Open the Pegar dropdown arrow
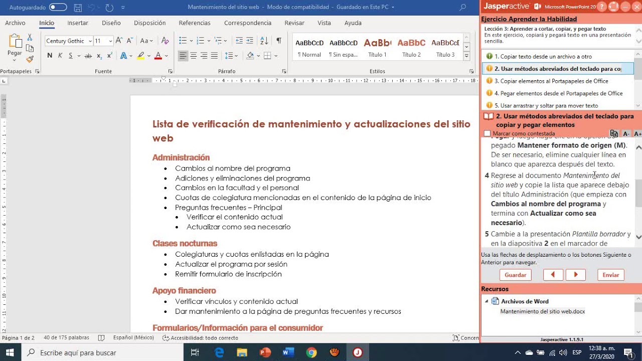 point(15,60)
